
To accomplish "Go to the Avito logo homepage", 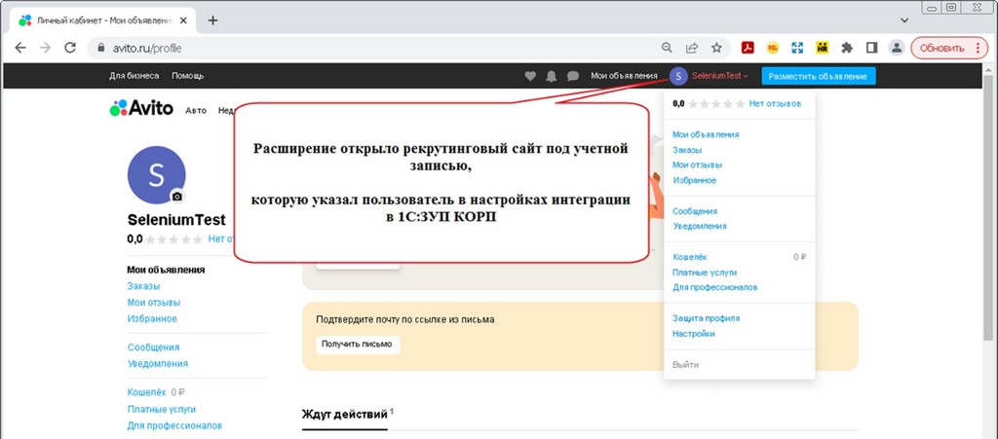I will click(141, 108).
